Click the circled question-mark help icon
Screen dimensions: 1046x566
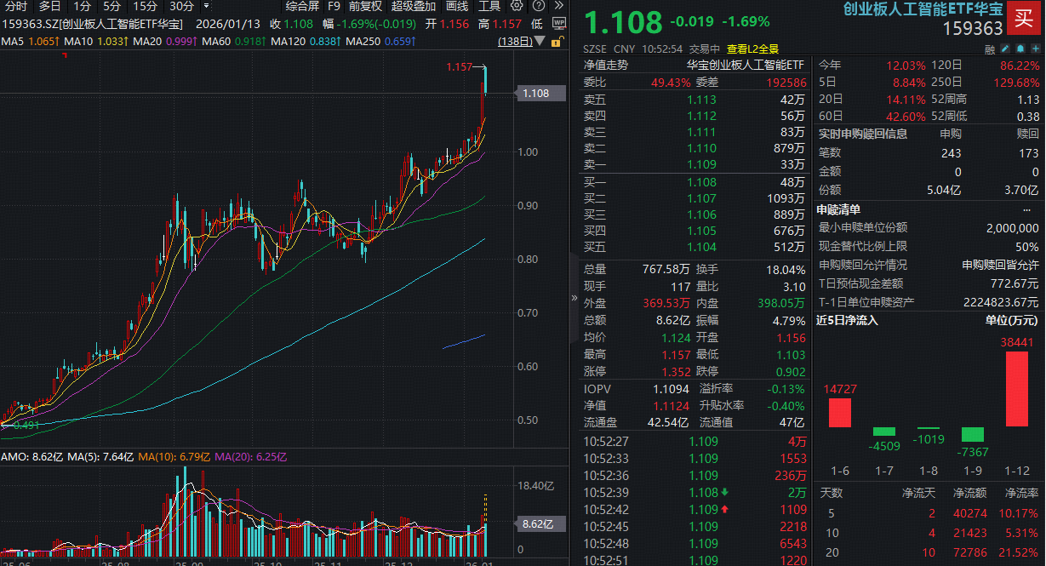pyautogui.click(x=538, y=6)
